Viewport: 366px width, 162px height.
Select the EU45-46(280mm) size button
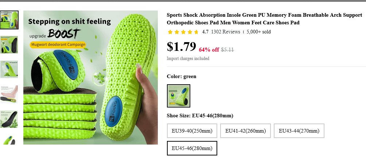192,148
